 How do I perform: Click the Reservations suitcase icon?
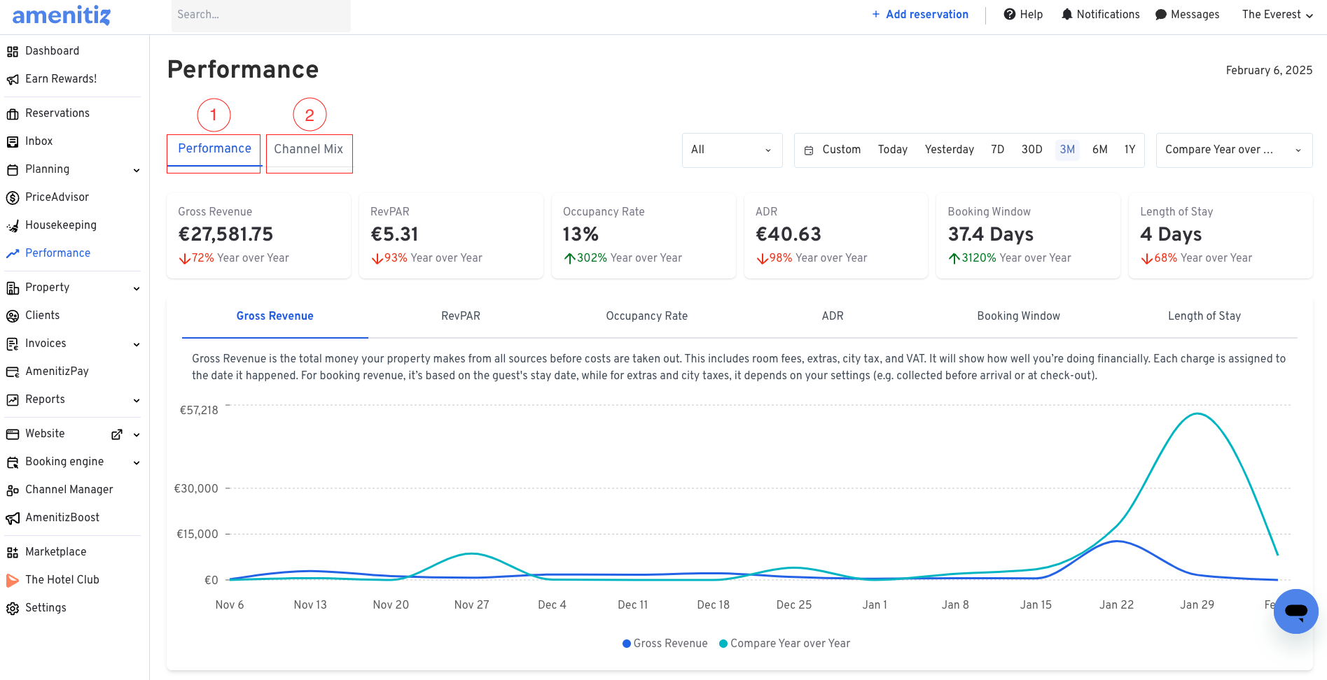(13, 113)
